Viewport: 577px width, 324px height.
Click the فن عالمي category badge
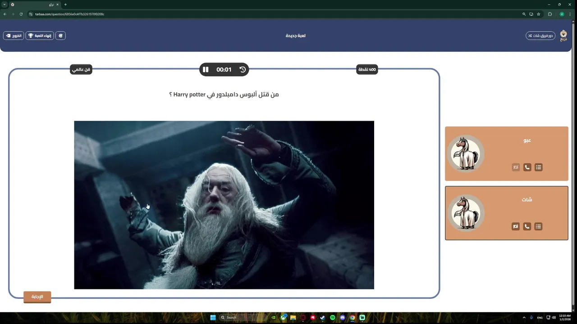(x=81, y=69)
